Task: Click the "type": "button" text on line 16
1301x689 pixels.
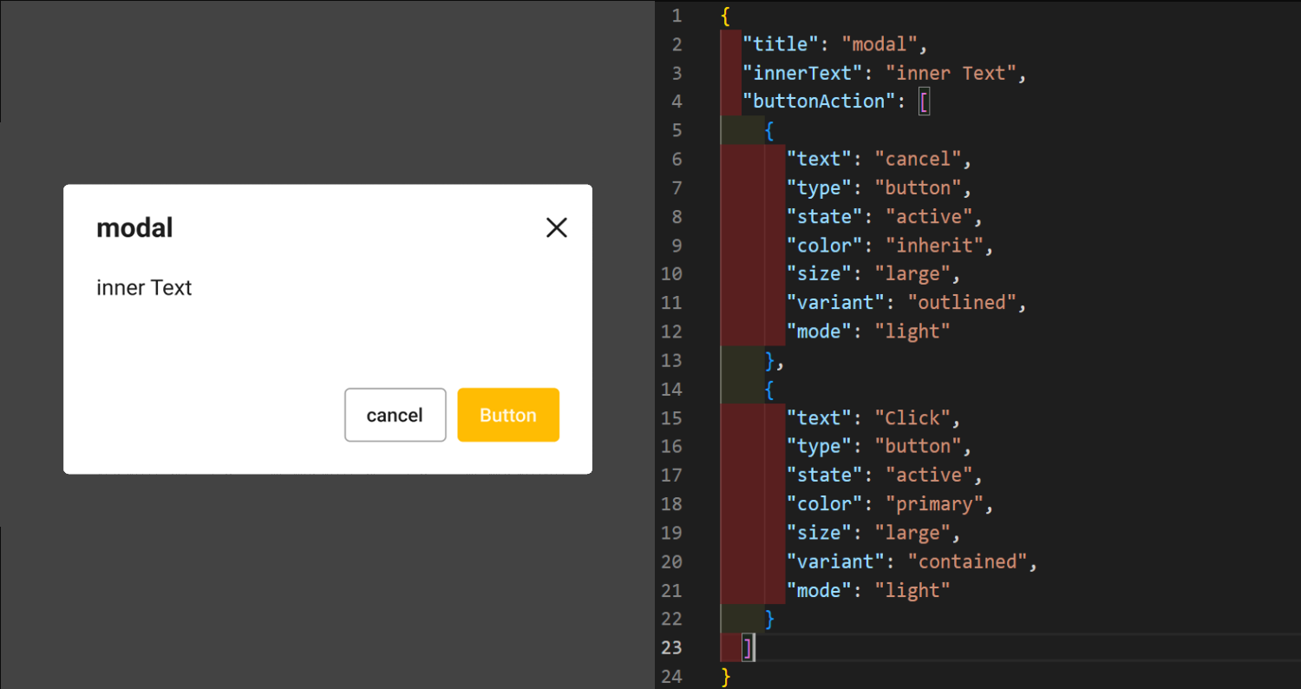Action: (879, 446)
